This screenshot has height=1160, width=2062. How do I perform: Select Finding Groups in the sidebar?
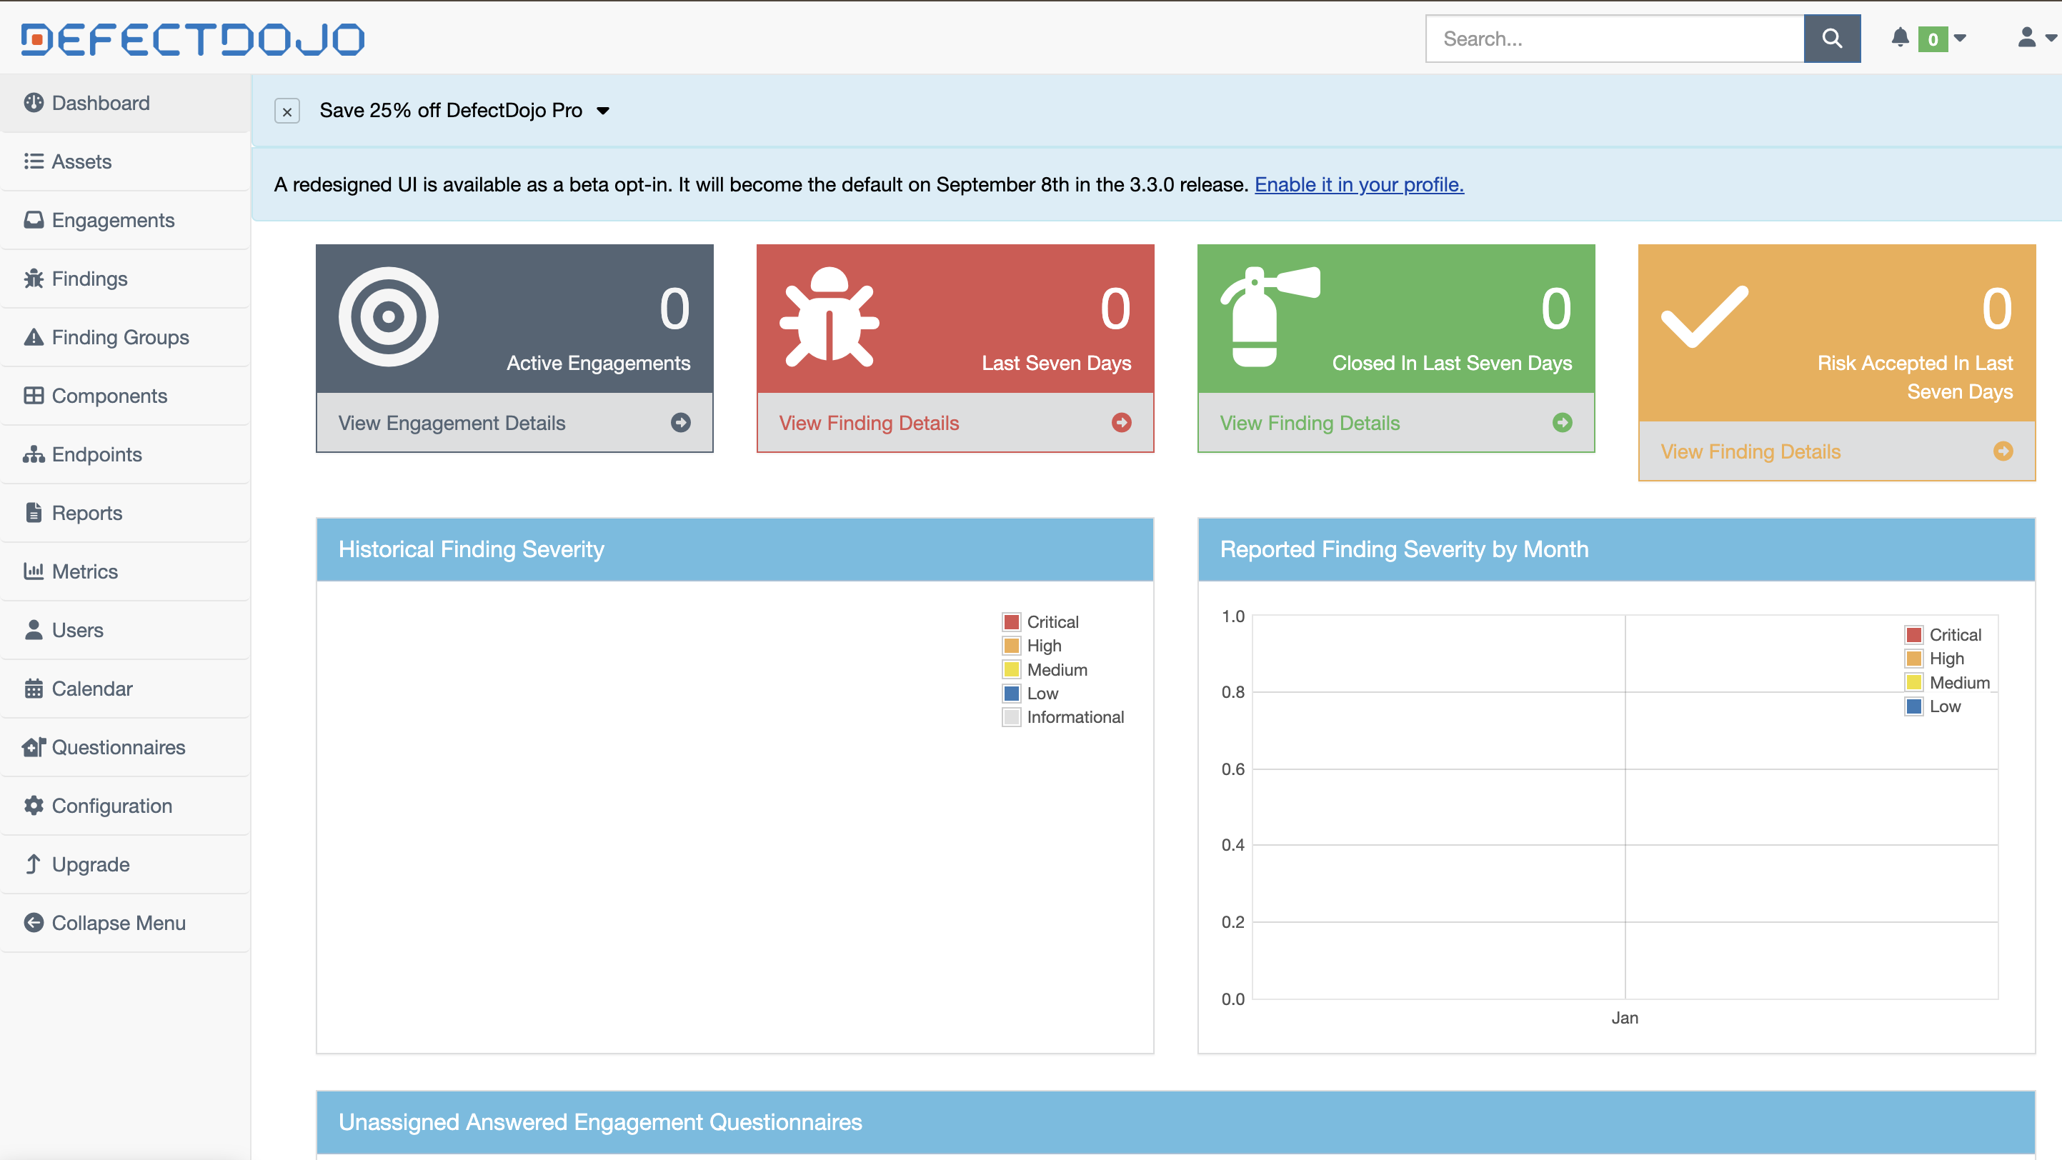(126, 337)
